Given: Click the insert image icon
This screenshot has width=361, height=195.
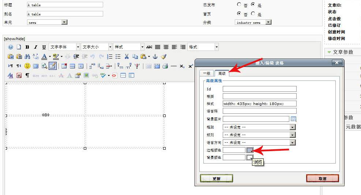Looking at the screenshot, I should (x=86, y=75).
